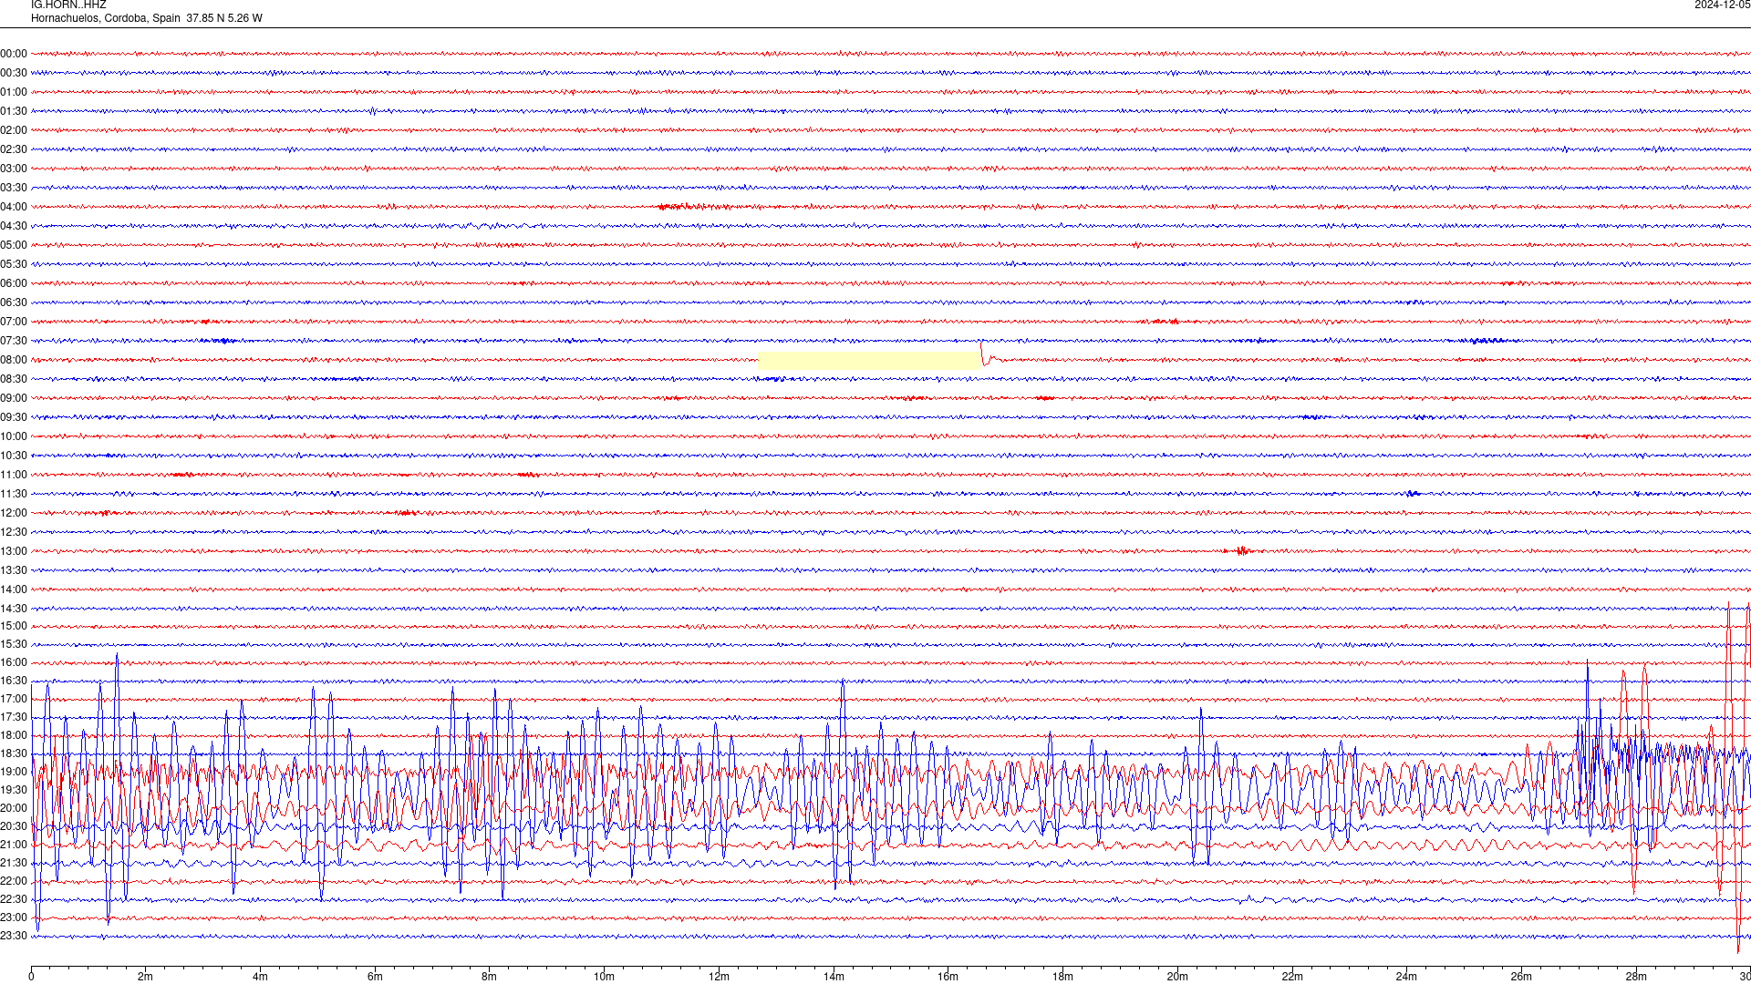Click the 00:00 trace time label
Screen dimensions: 1751x984
point(14,54)
